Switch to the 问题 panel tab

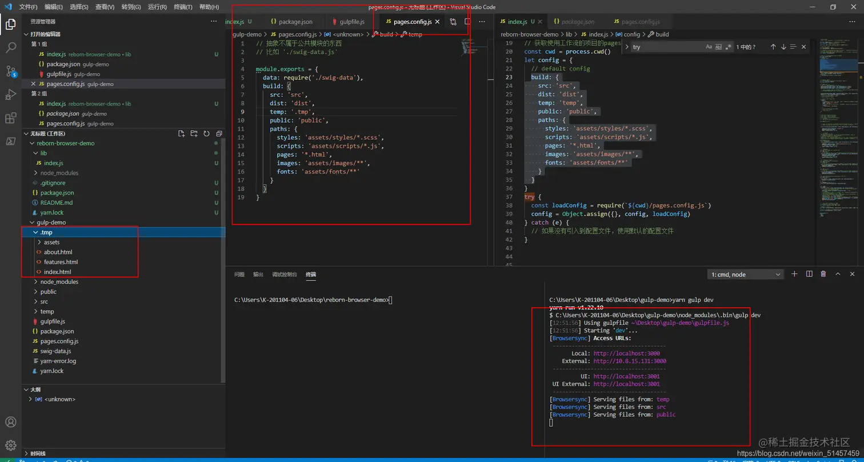239,275
